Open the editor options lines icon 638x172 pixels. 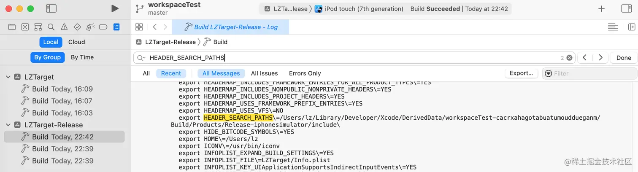pyautogui.click(x=613, y=27)
